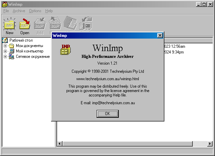Image resolution: width=215 pixels, height=156 pixels.
Task: Open the File menu
Action: [x=6, y=11]
